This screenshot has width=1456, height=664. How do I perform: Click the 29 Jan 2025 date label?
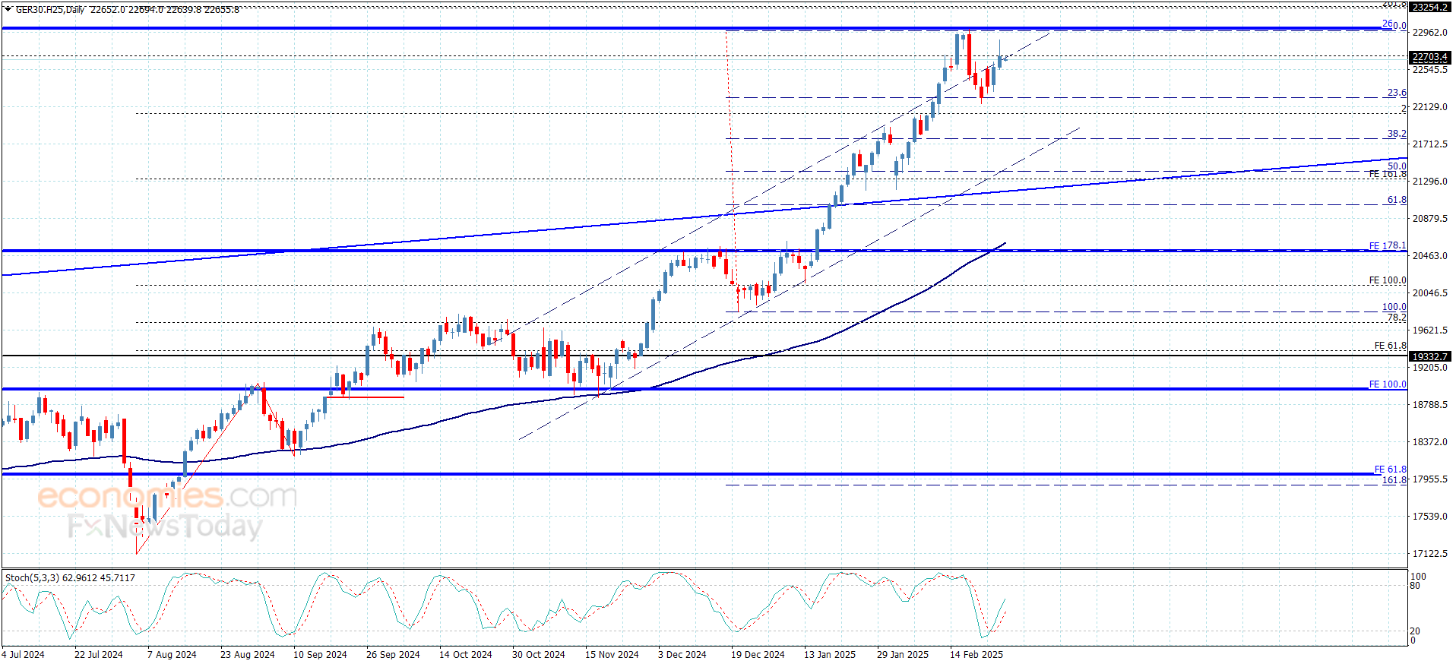pyautogui.click(x=903, y=655)
